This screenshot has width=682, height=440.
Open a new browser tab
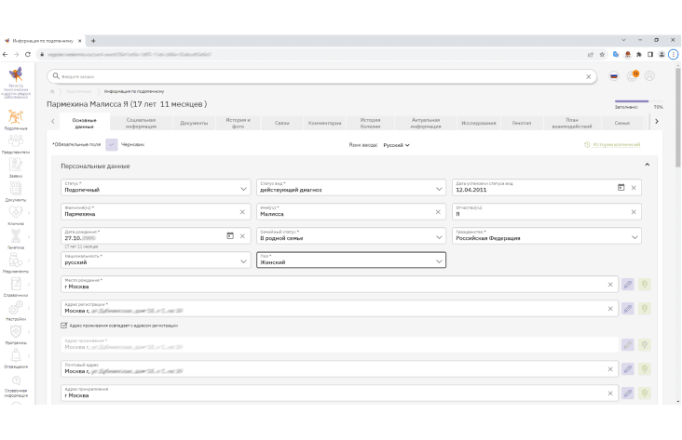click(93, 41)
